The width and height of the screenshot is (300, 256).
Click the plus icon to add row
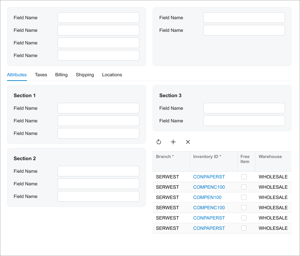tap(173, 142)
